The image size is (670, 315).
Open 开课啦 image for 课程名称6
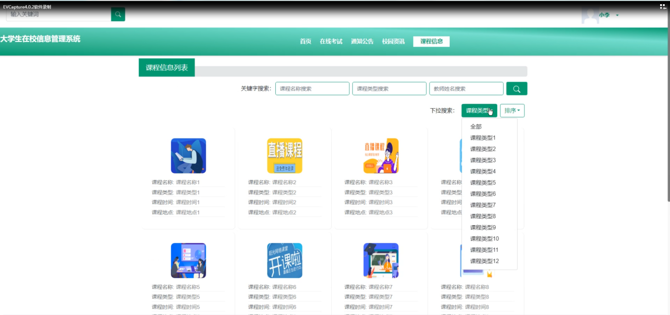(x=285, y=260)
